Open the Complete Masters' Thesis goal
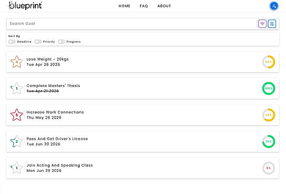The height and width of the screenshot is (194, 286). (143, 89)
